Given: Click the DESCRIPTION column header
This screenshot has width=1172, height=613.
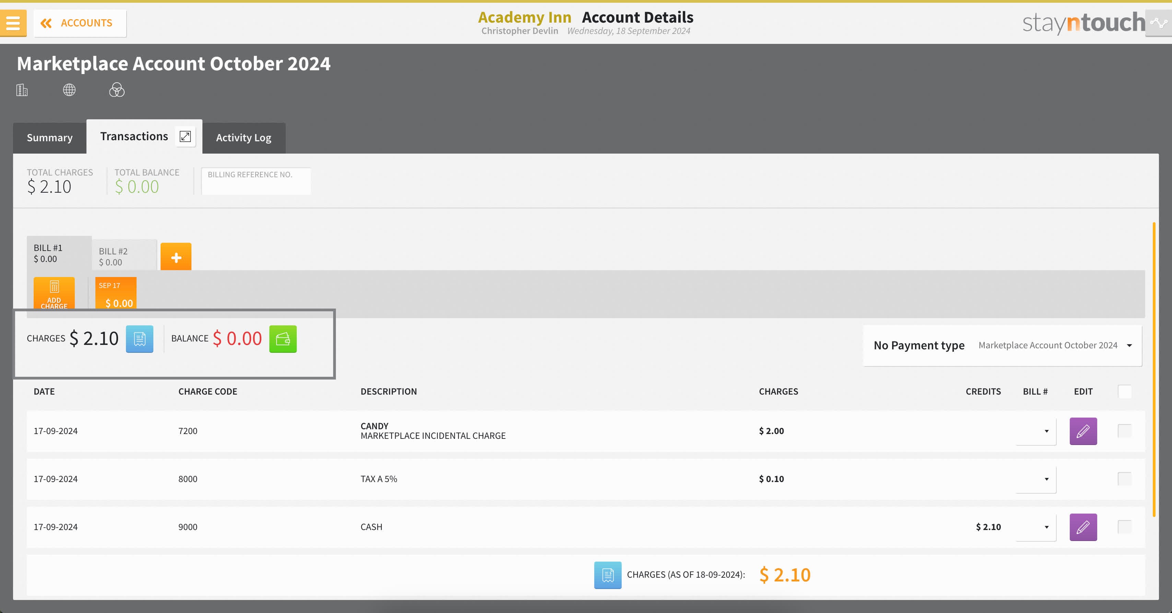Looking at the screenshot, I should click(x=388, y=392).
